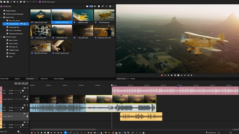The width and height of the screenshot is (239, 134).
Task: Click the Lock event padlock icon
Action: pos(101,133)
